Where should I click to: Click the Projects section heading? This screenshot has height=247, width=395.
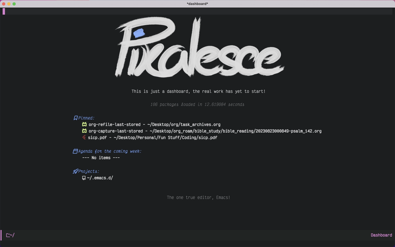pyautogui.click(x=89, y=171)
